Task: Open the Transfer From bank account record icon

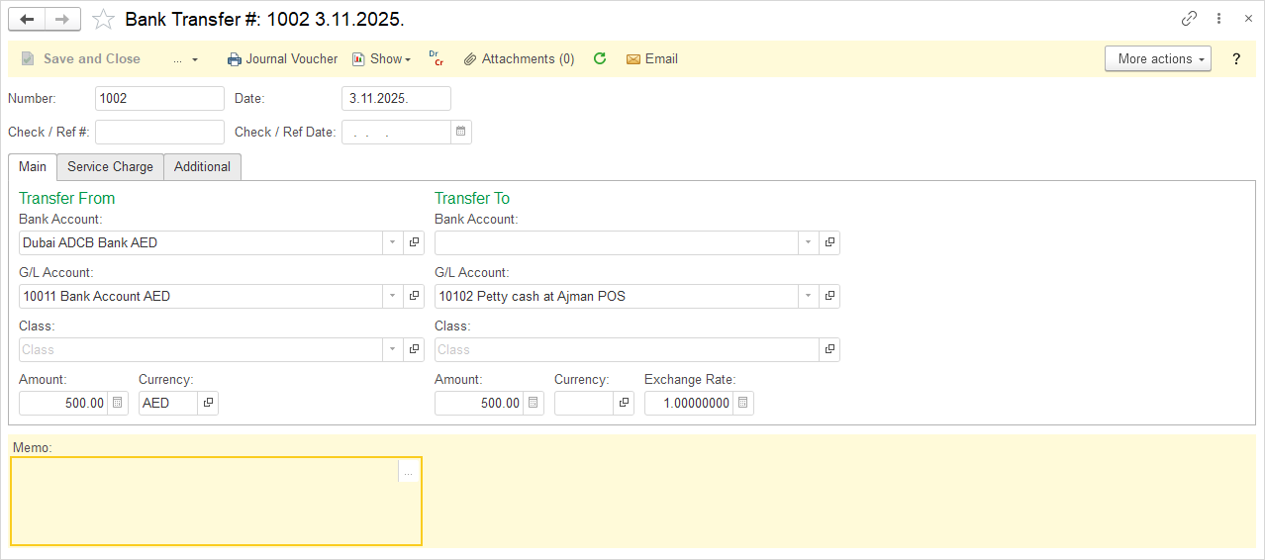Action: click(x=415, y=242)
